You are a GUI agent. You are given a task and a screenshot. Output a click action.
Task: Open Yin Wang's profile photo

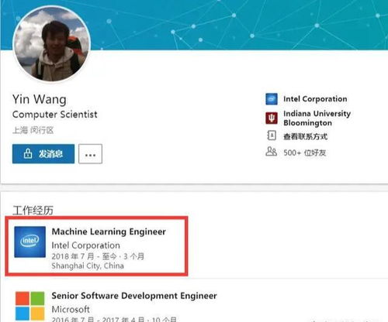[x=51, y=44]
